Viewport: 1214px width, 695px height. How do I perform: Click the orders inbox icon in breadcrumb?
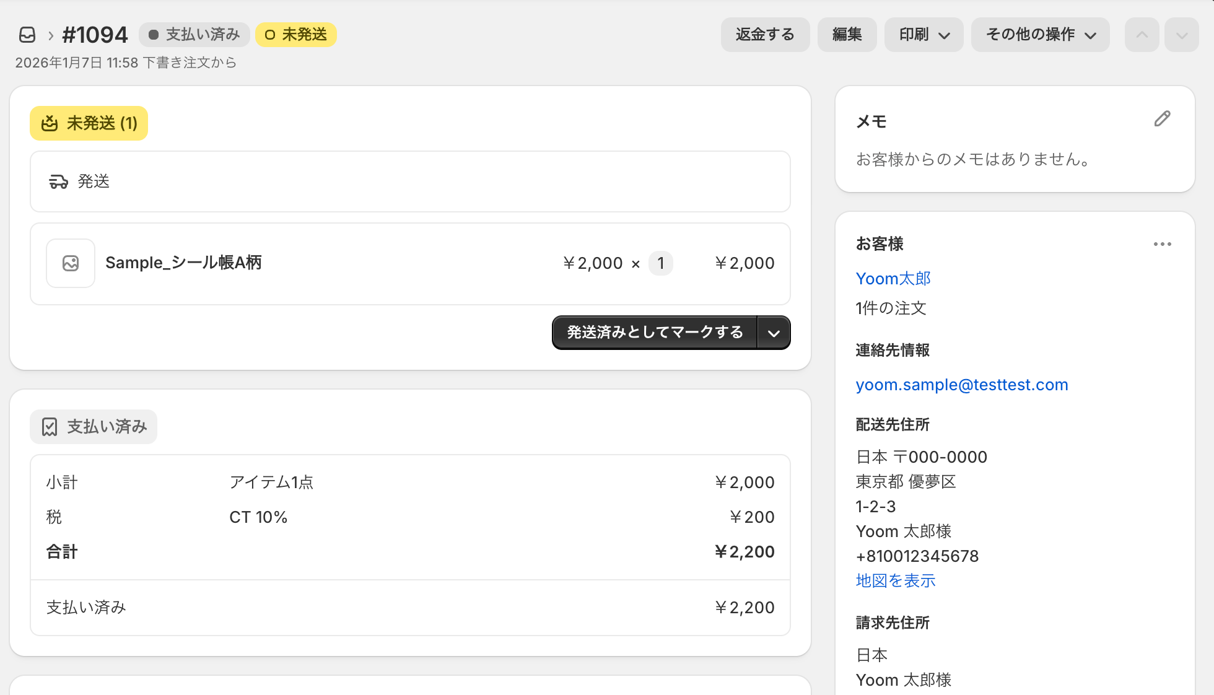(x=27, y=35)
